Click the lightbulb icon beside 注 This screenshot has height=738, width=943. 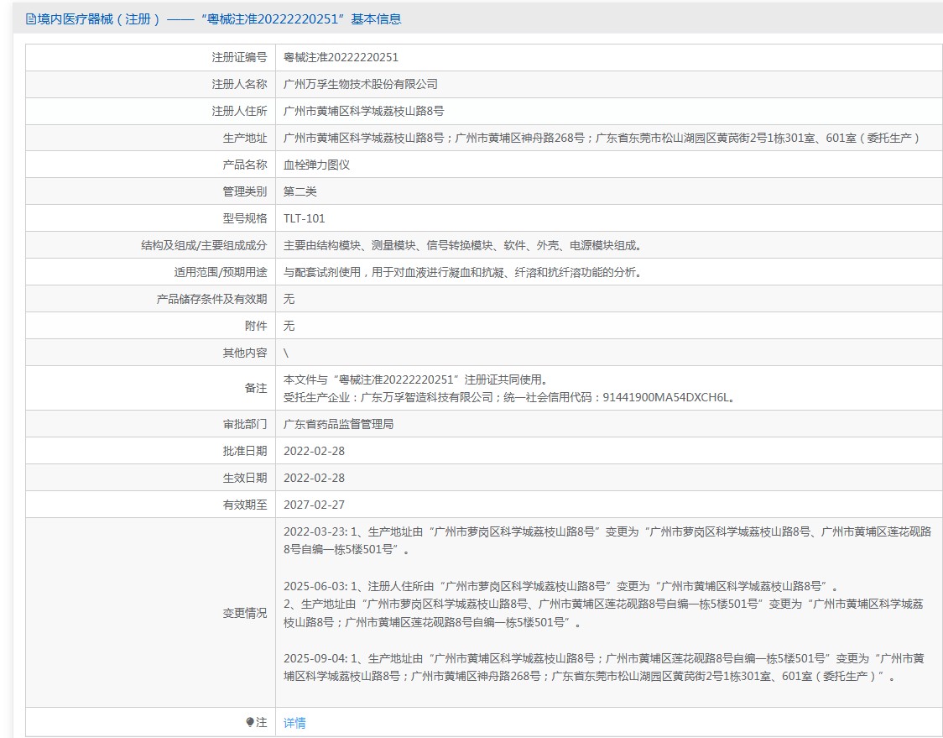pyautogui.click(x=250, y=722)
